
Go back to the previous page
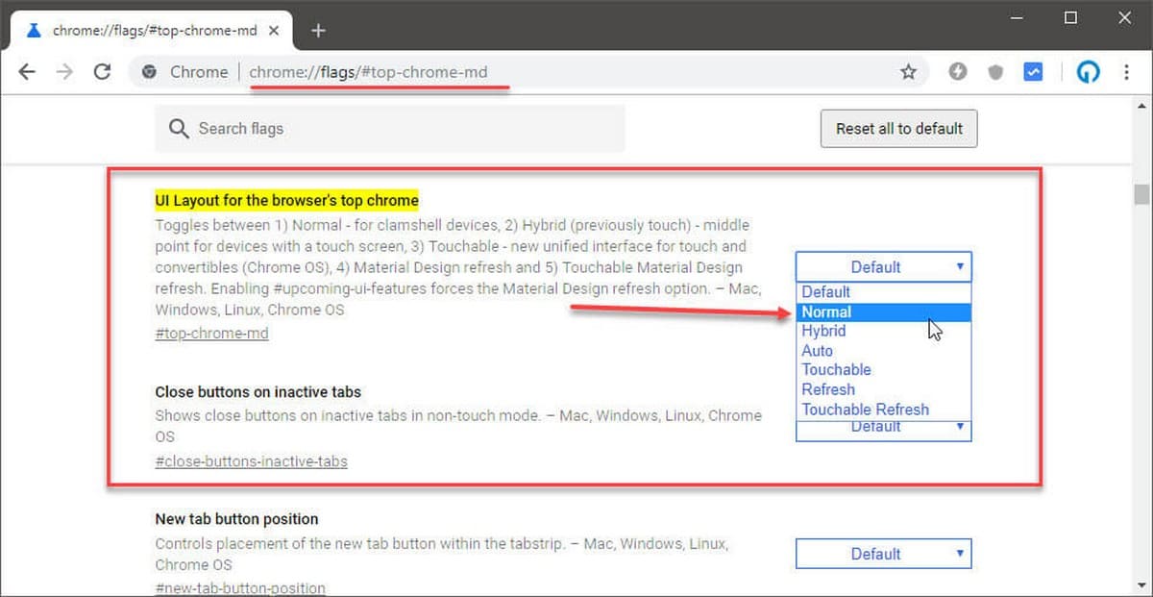27,72
